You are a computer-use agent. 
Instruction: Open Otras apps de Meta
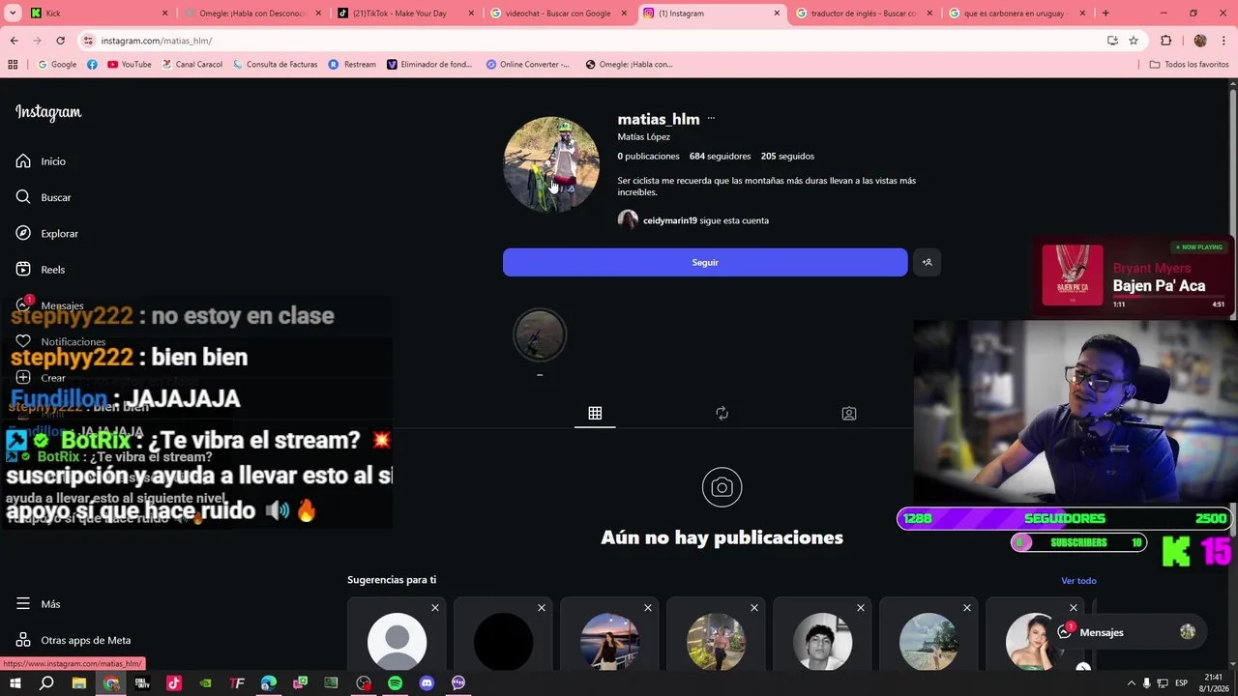pos(73,640)
